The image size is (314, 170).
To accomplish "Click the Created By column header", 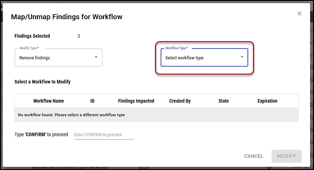I will coord(180,101).
